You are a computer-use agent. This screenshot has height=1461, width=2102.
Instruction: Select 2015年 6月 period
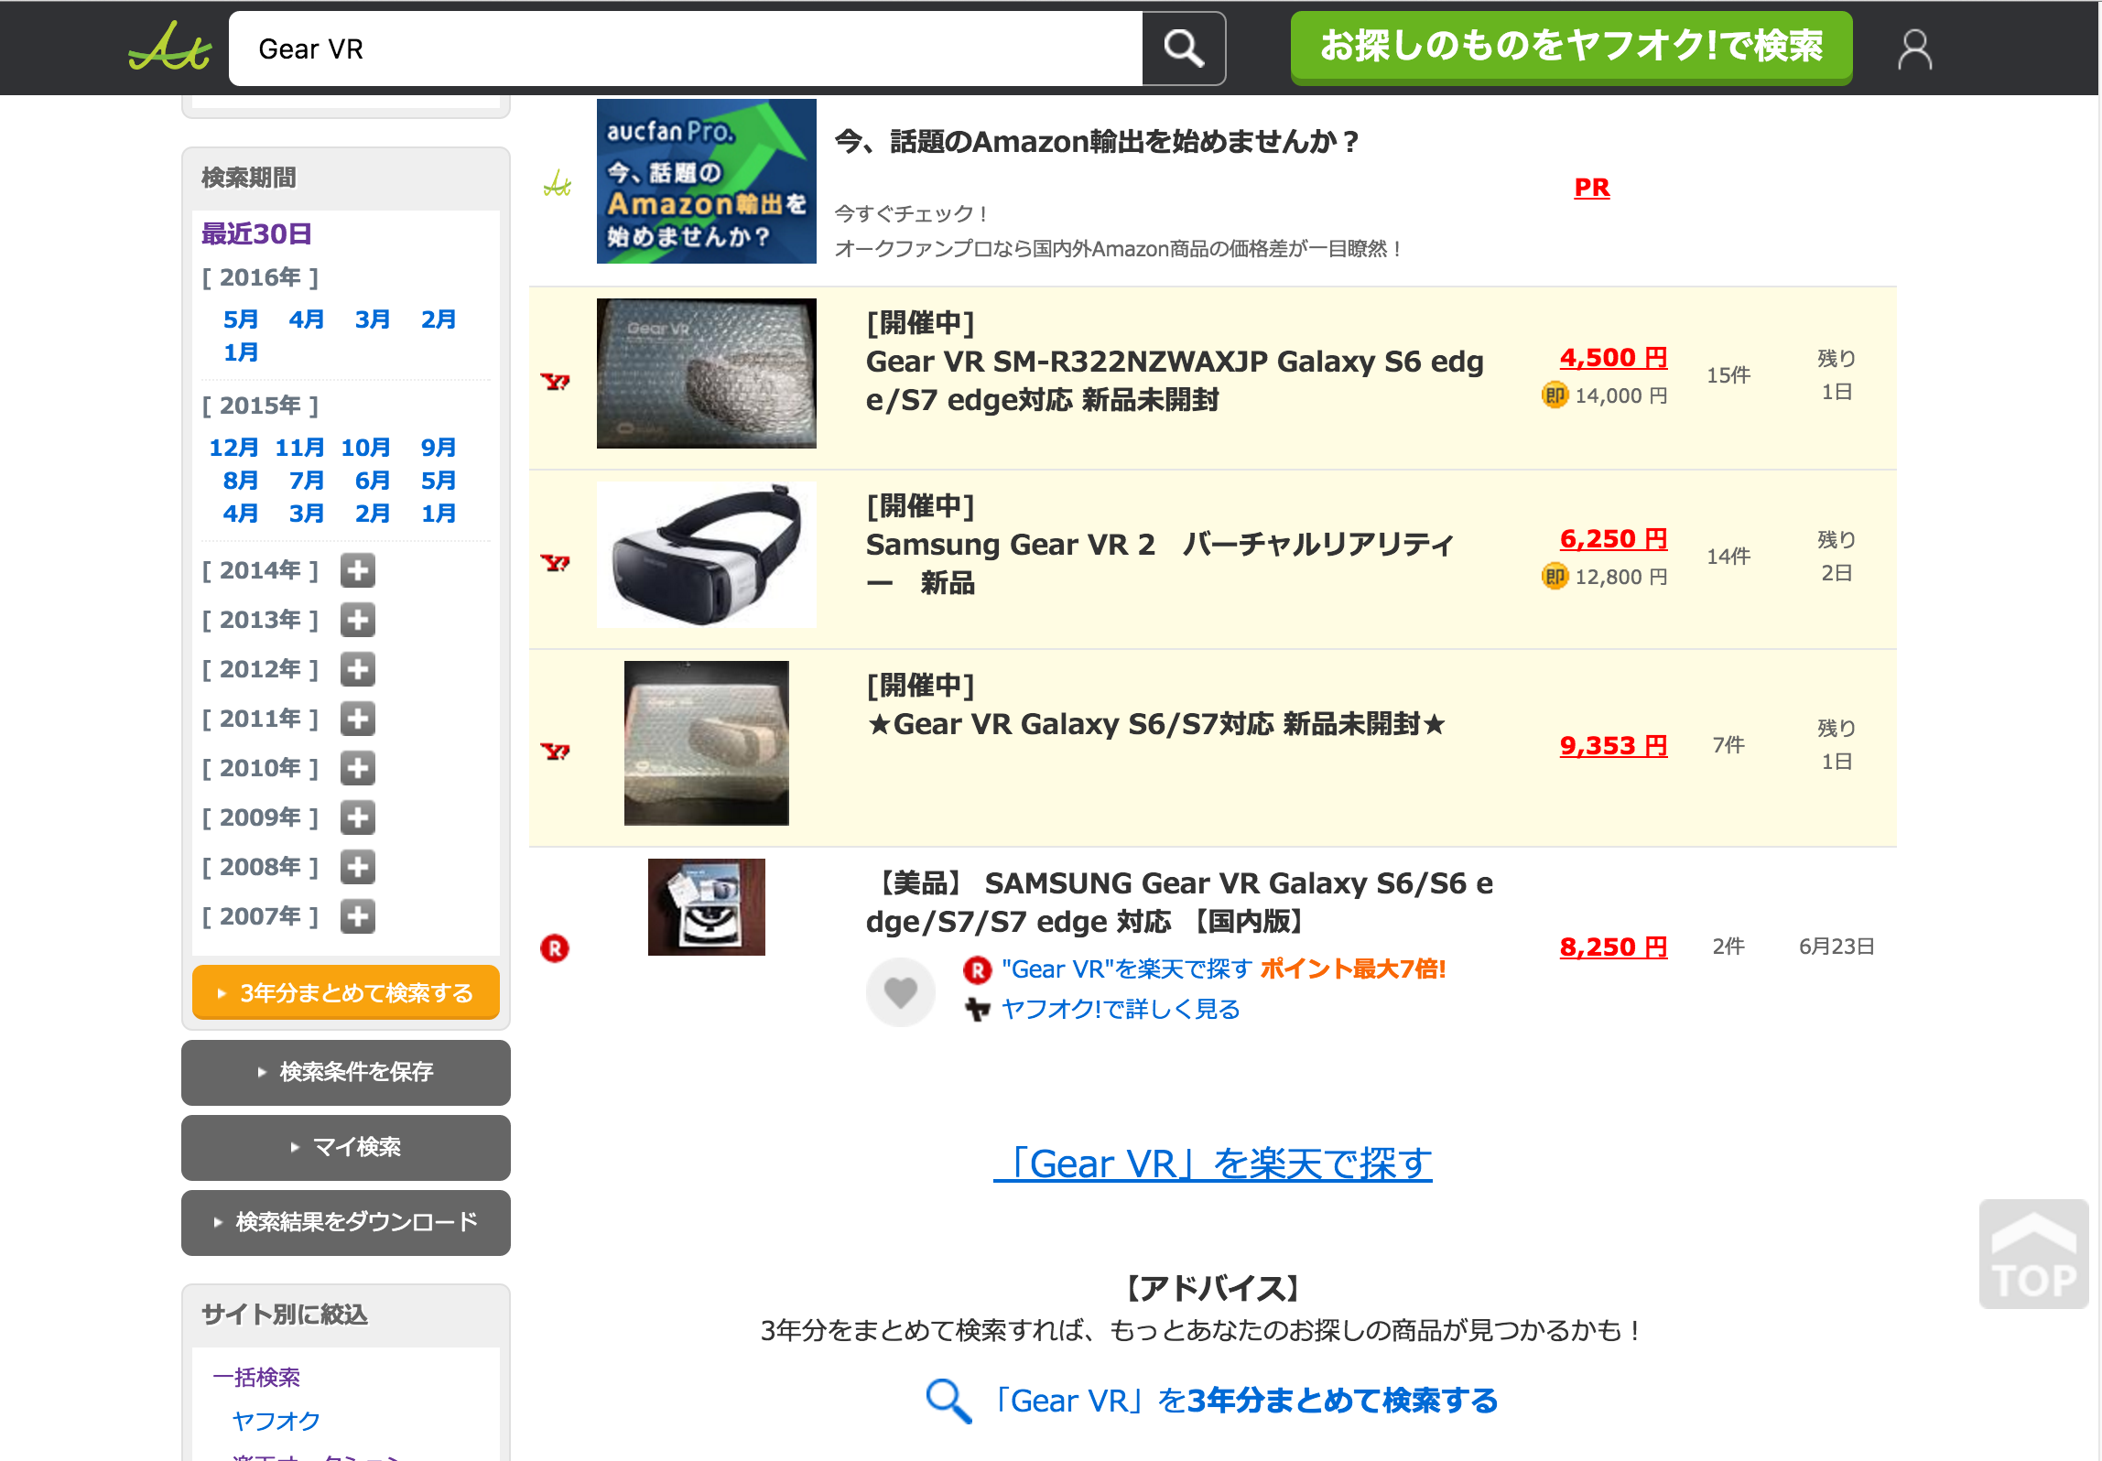tap(372, 481)
